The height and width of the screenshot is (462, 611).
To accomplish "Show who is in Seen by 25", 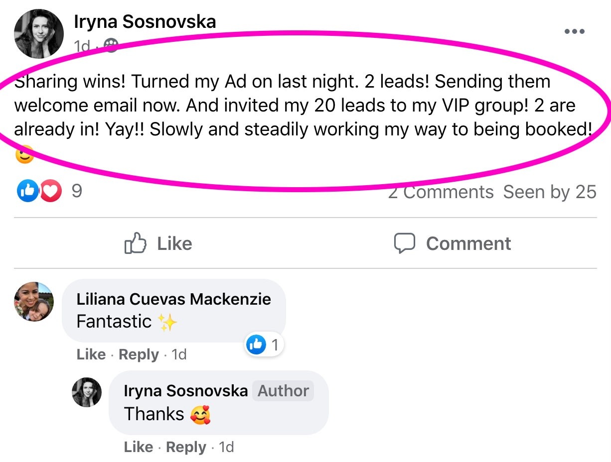I will click(550, 192).
